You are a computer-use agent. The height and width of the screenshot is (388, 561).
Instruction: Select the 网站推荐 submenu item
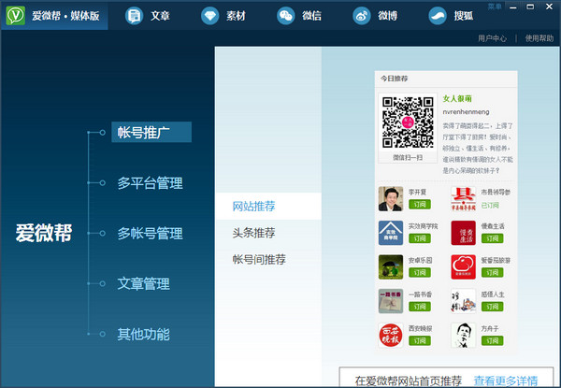268,206
